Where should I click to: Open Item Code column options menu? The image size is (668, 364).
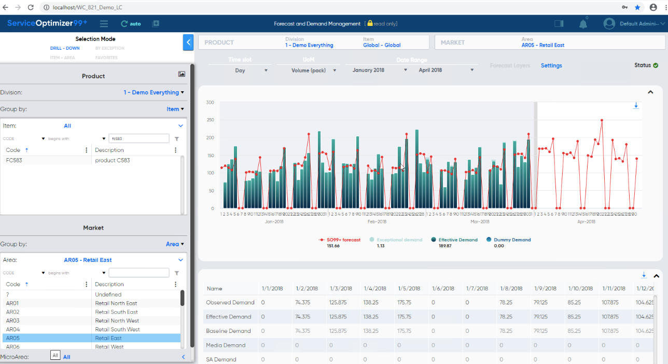coord(87,150)
